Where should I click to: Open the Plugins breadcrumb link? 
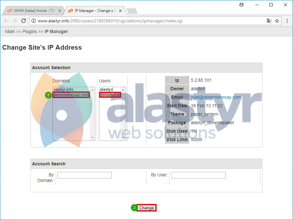click(29, 31)
